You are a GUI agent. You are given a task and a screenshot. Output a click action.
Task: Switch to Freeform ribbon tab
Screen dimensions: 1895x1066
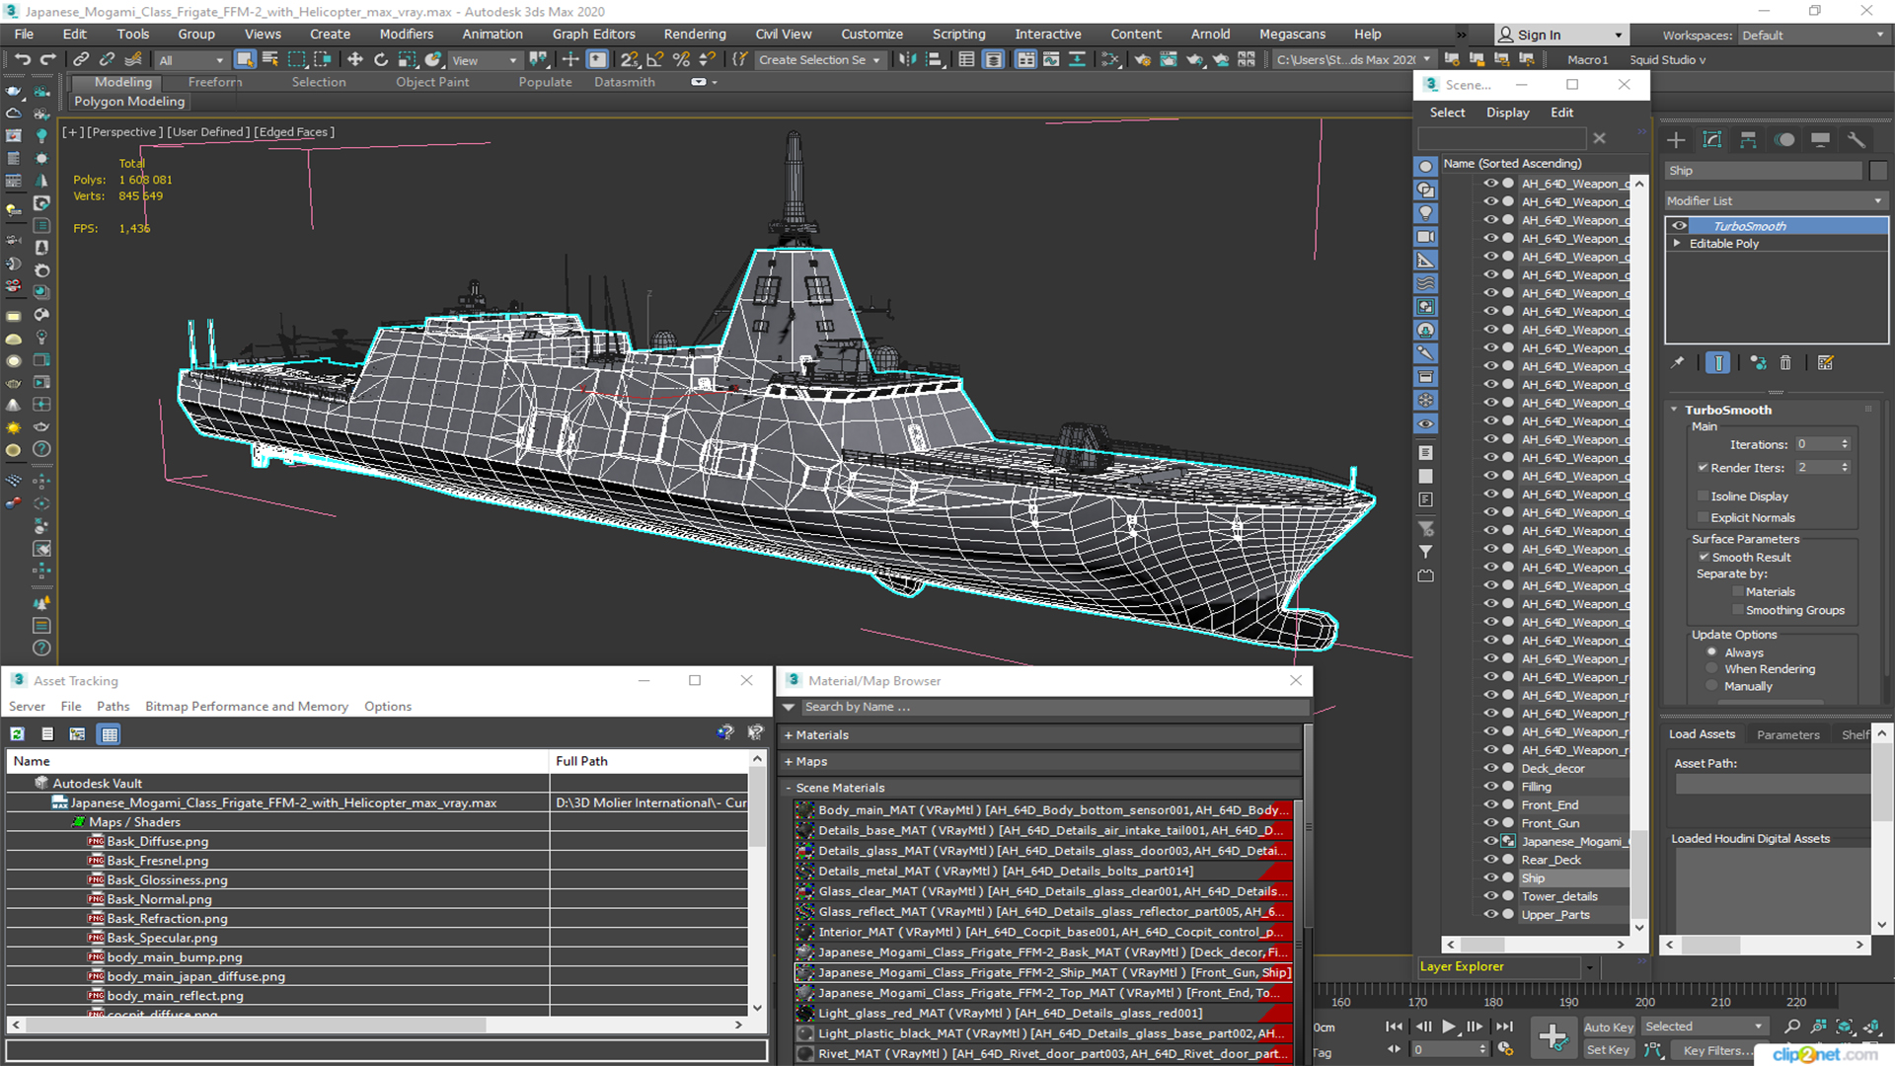tap(214, 82)
